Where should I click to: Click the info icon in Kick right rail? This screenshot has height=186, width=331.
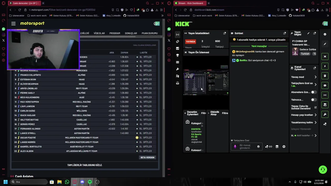point(325,34)
